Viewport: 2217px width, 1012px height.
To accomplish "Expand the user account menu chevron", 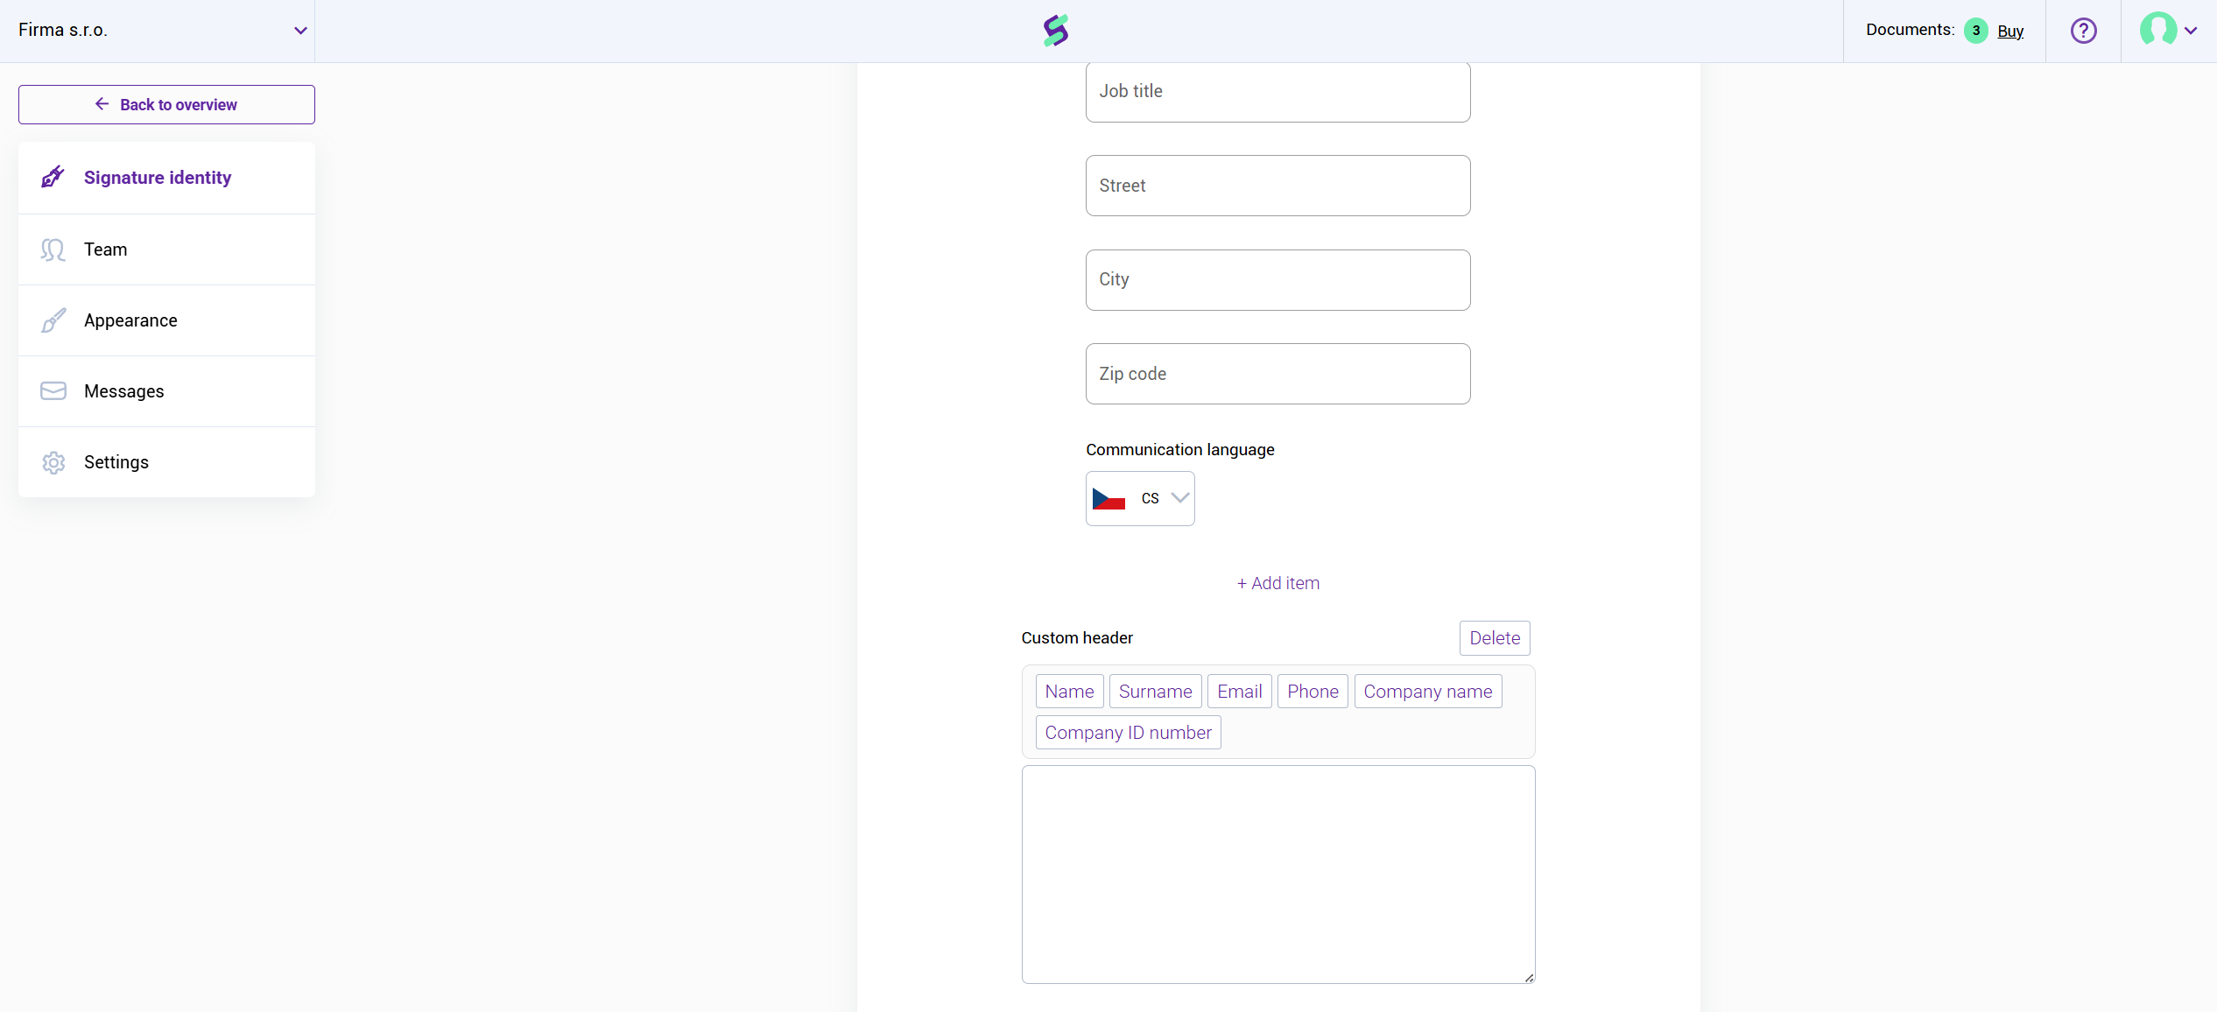I will pos(2191,31).
